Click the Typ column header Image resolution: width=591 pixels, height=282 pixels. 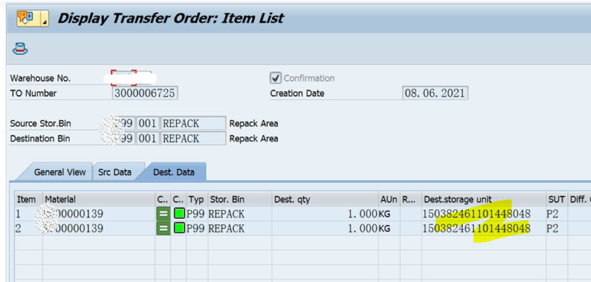197,200
